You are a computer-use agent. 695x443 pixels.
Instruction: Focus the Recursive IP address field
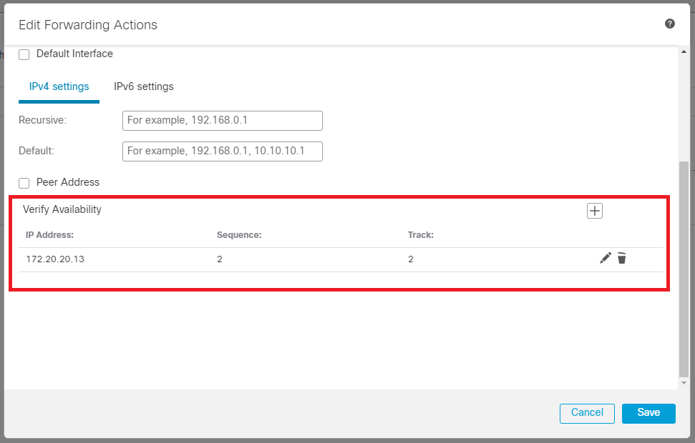tap(222, 121)
